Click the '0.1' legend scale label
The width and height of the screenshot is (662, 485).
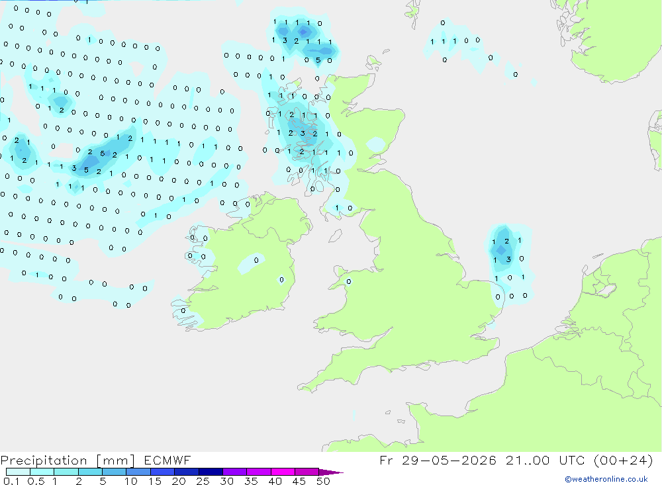click(11, 481)
